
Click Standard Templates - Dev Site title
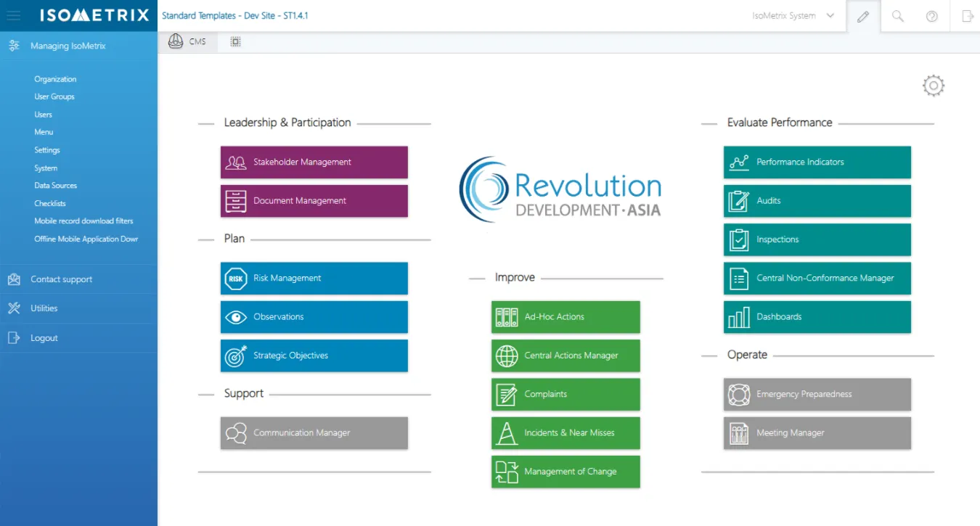(x=235, y=15)
